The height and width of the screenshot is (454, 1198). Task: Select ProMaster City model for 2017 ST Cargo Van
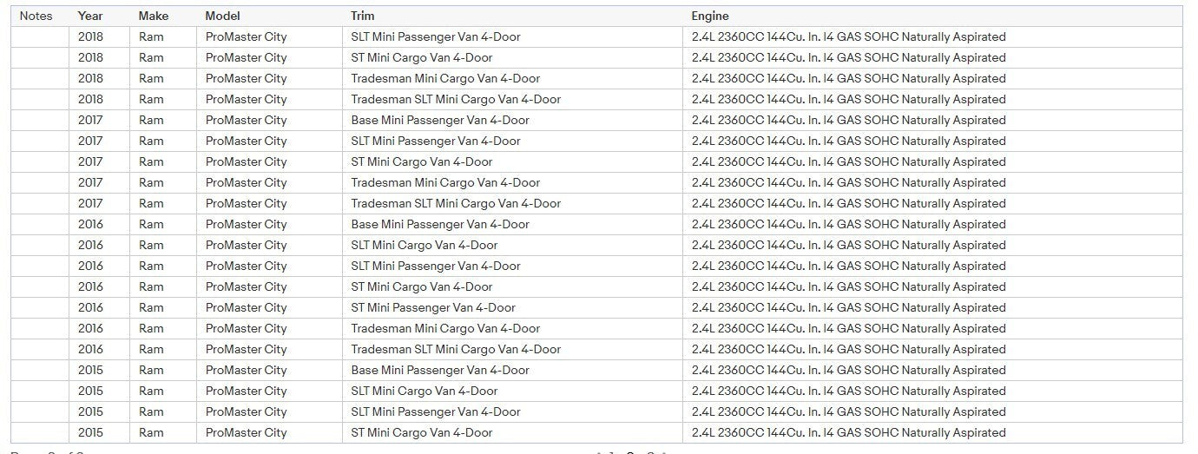(x=246, y=161)
